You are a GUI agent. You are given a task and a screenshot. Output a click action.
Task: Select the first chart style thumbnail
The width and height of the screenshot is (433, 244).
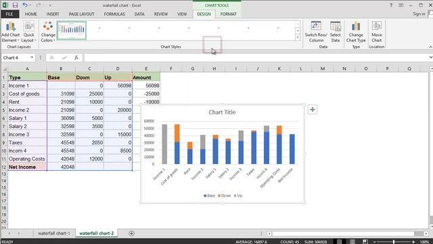72,30
